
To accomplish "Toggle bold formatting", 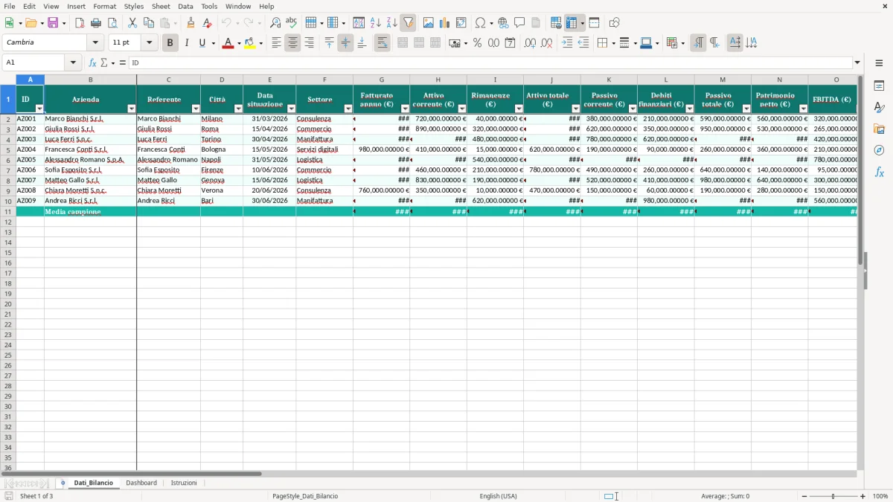I will point(170,43).
